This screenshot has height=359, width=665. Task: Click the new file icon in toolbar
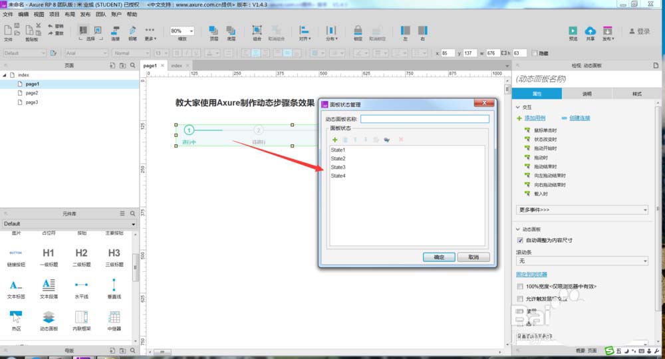[x=7, y=30]
